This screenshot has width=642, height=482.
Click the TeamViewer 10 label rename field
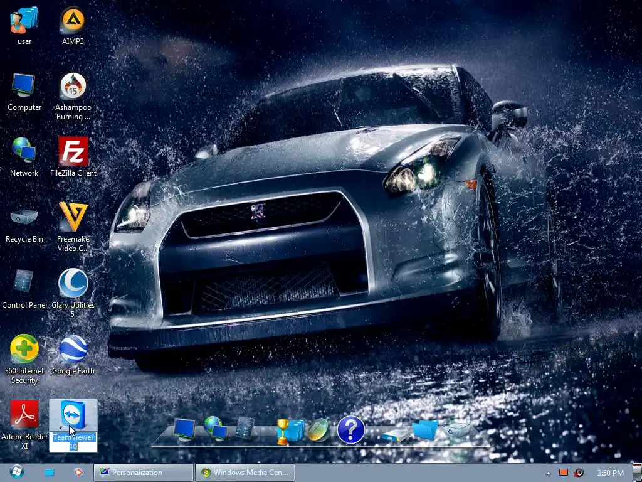(x=73, y=442)
